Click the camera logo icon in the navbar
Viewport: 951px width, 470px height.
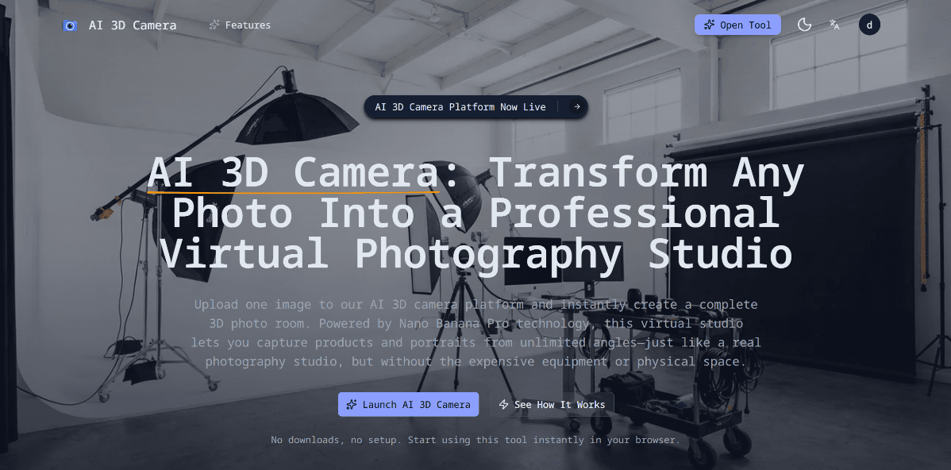70,25
